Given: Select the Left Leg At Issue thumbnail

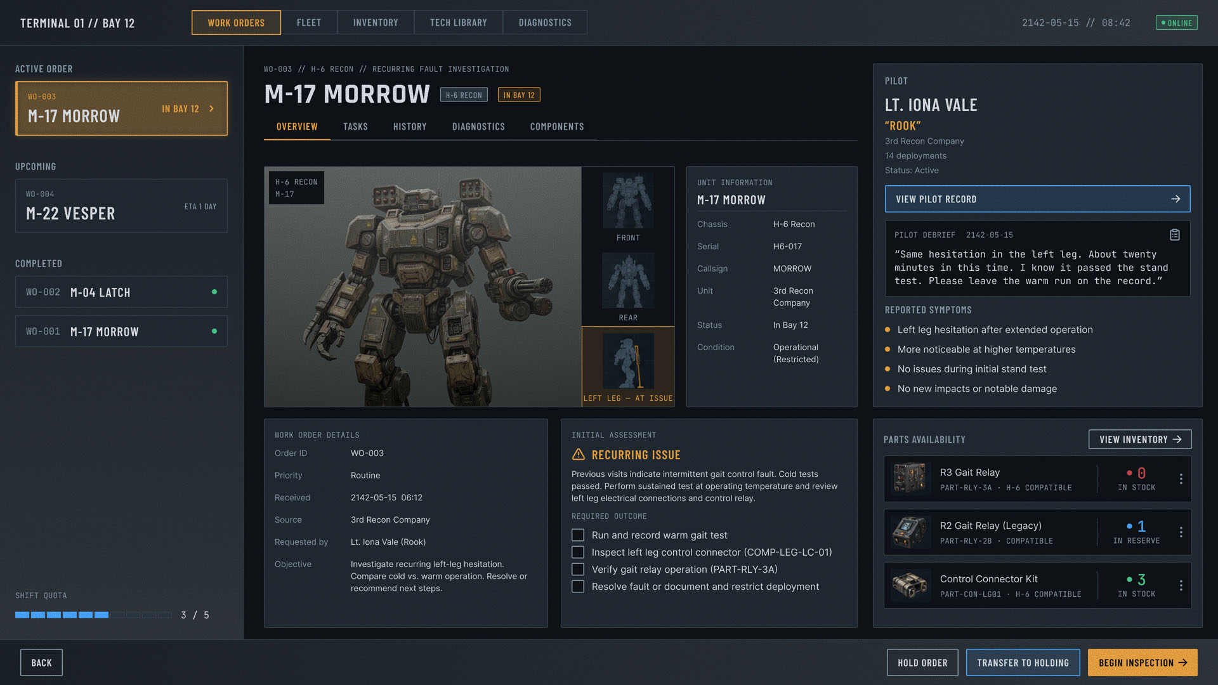Looking at the screenshot, I should point(628,367).
